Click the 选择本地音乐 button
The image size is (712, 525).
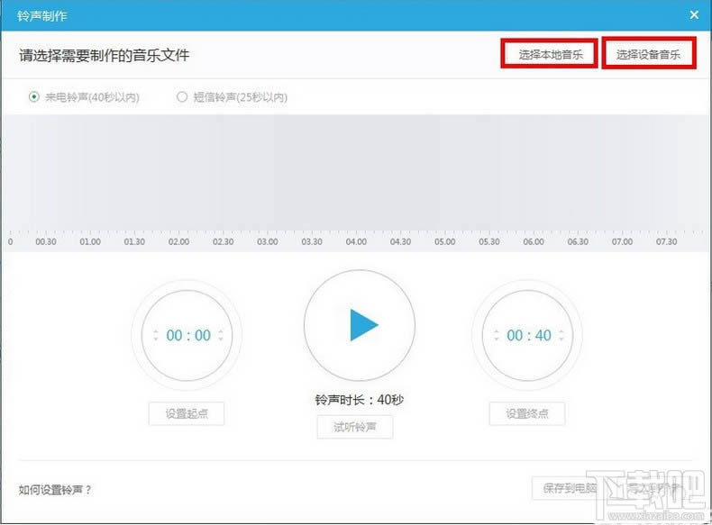point(550,54)
